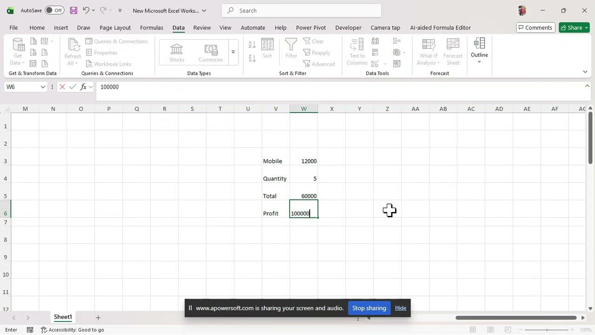Switch to Page Layout view icon
Viewport: 595px width, 335px height.
[490, 330]
